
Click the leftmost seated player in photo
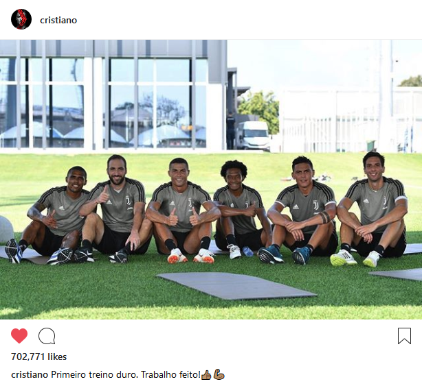point(51,215)
